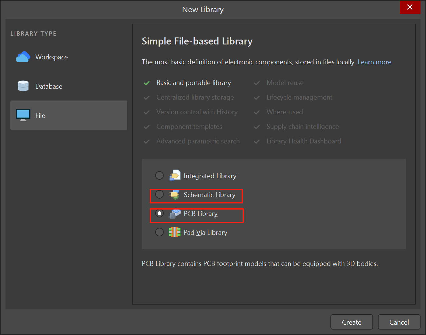Image resolution: width=426 pixels, height=335 pixels.
Task: Click the File monitor icon
Action: pos(23,115)
